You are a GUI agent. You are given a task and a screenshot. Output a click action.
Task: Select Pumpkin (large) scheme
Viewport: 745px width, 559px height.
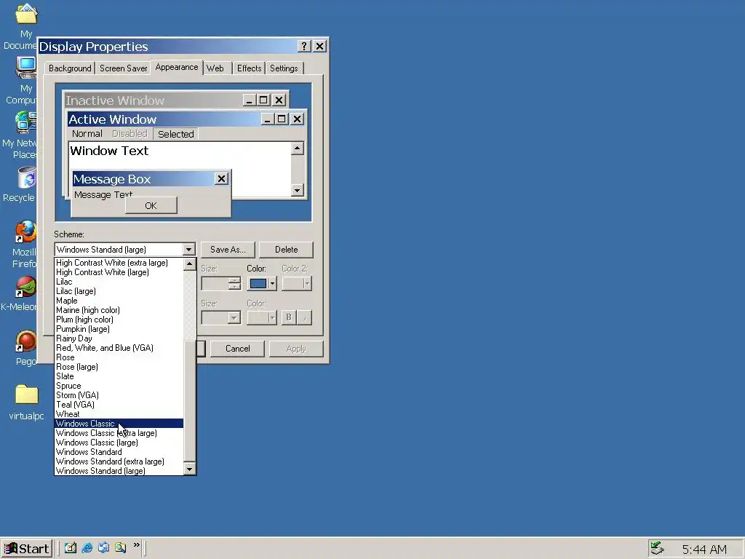coord(119,330)
